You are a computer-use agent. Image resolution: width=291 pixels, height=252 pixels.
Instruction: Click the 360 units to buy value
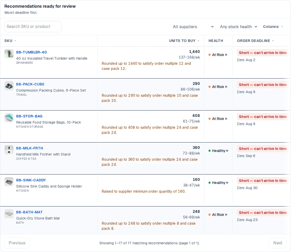196,148
